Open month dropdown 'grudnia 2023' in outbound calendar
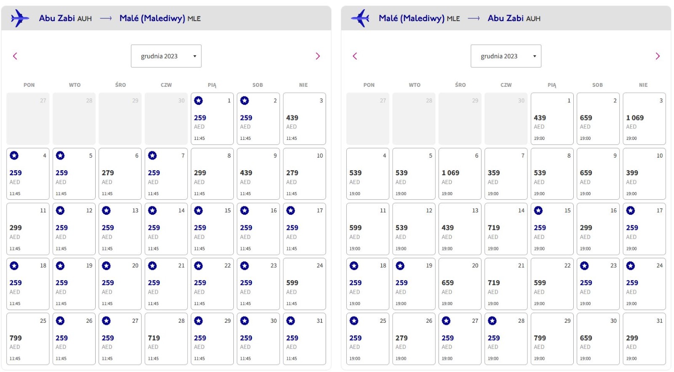 166,56
